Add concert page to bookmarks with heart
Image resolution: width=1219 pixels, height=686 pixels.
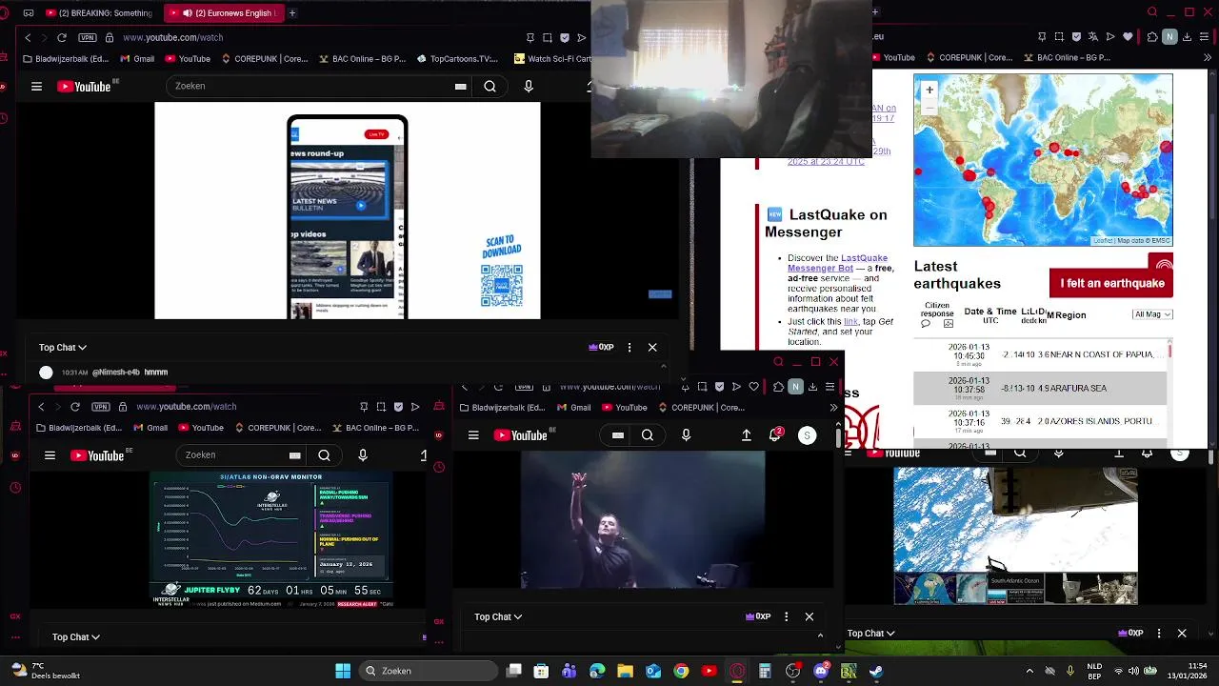click(x=753, y=386)
